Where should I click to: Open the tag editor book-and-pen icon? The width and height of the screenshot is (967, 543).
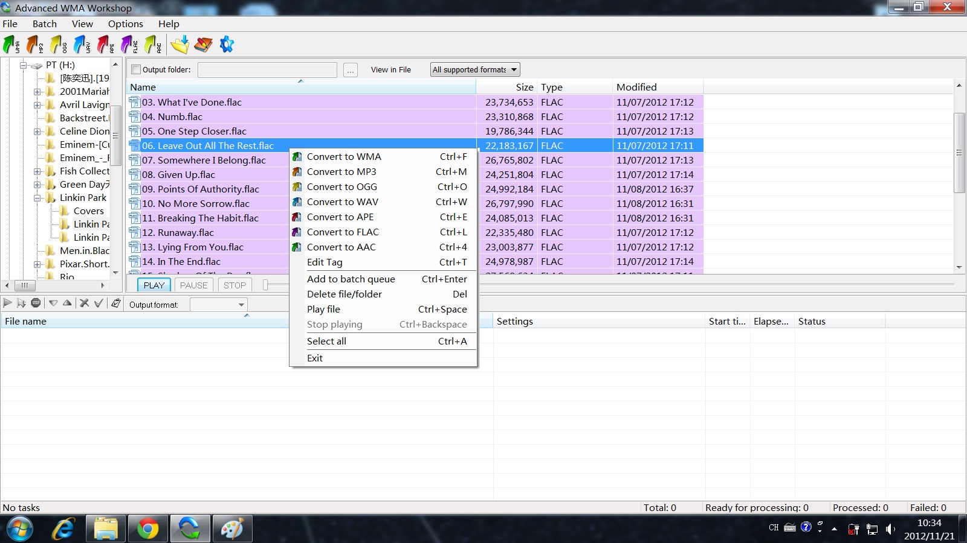[x=203, y=44]
